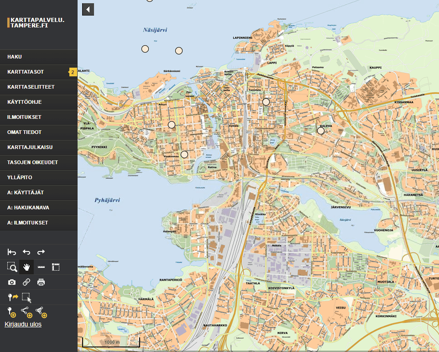Reset to initial map view arrow
Screen dimensions: 439x352
(12, 252)
